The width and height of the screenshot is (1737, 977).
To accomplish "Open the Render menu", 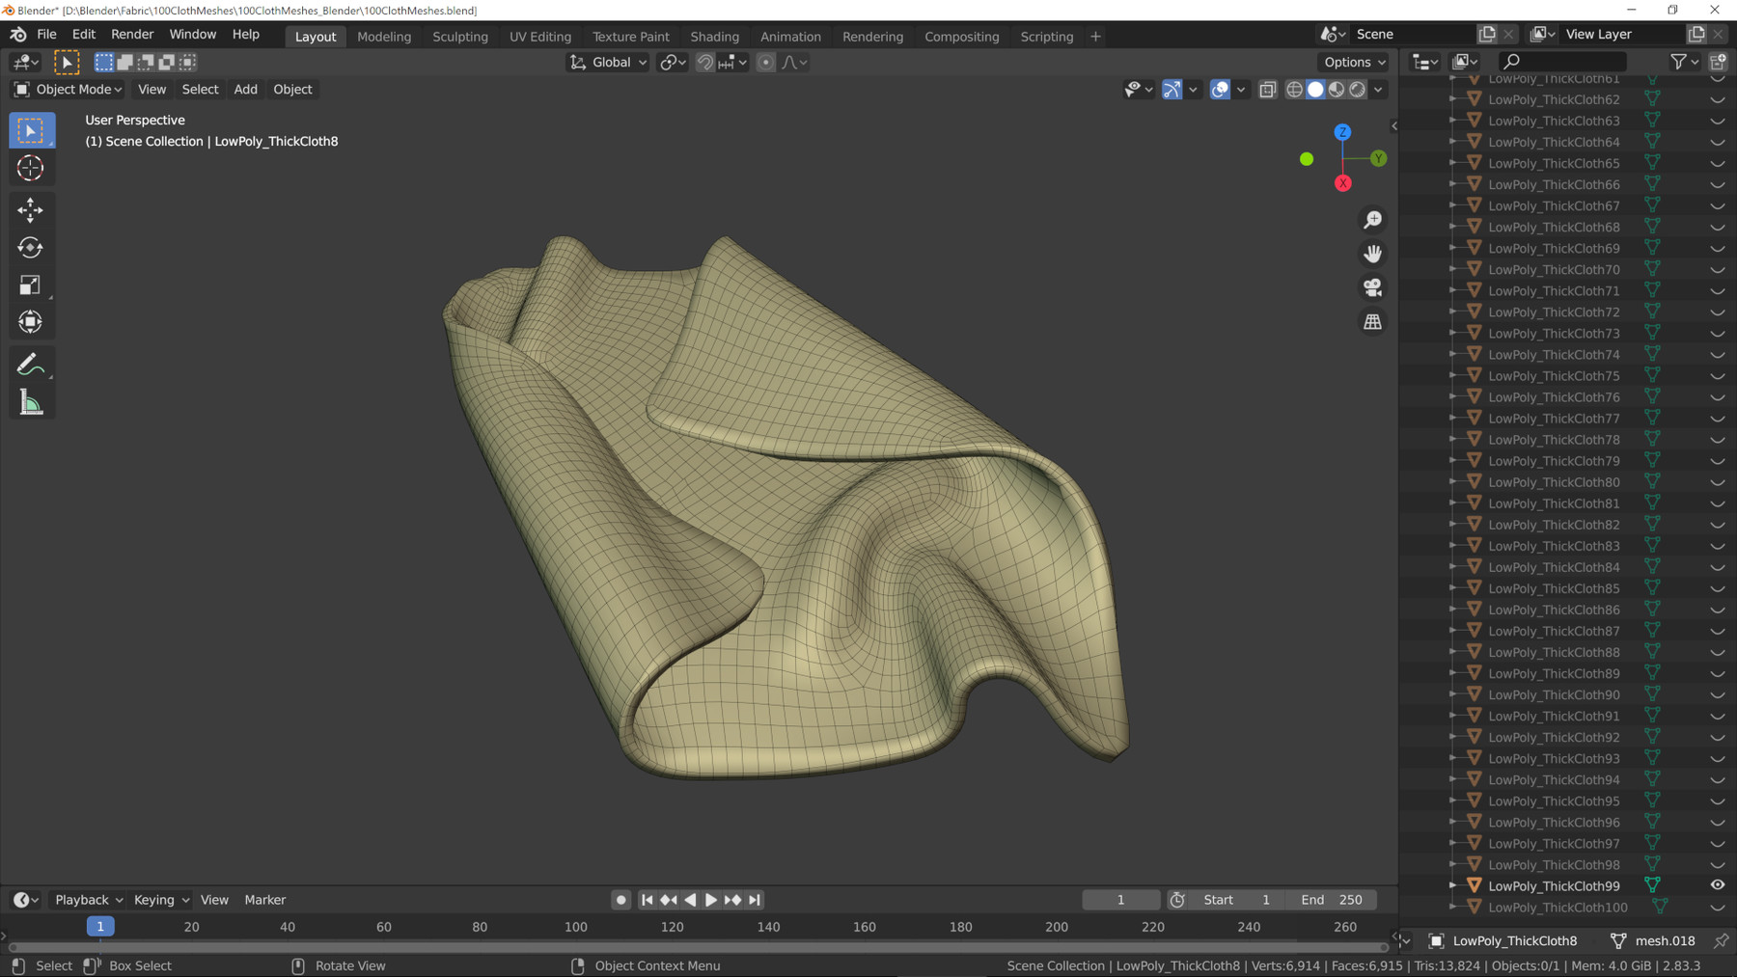I will click(x=132, y=34).
